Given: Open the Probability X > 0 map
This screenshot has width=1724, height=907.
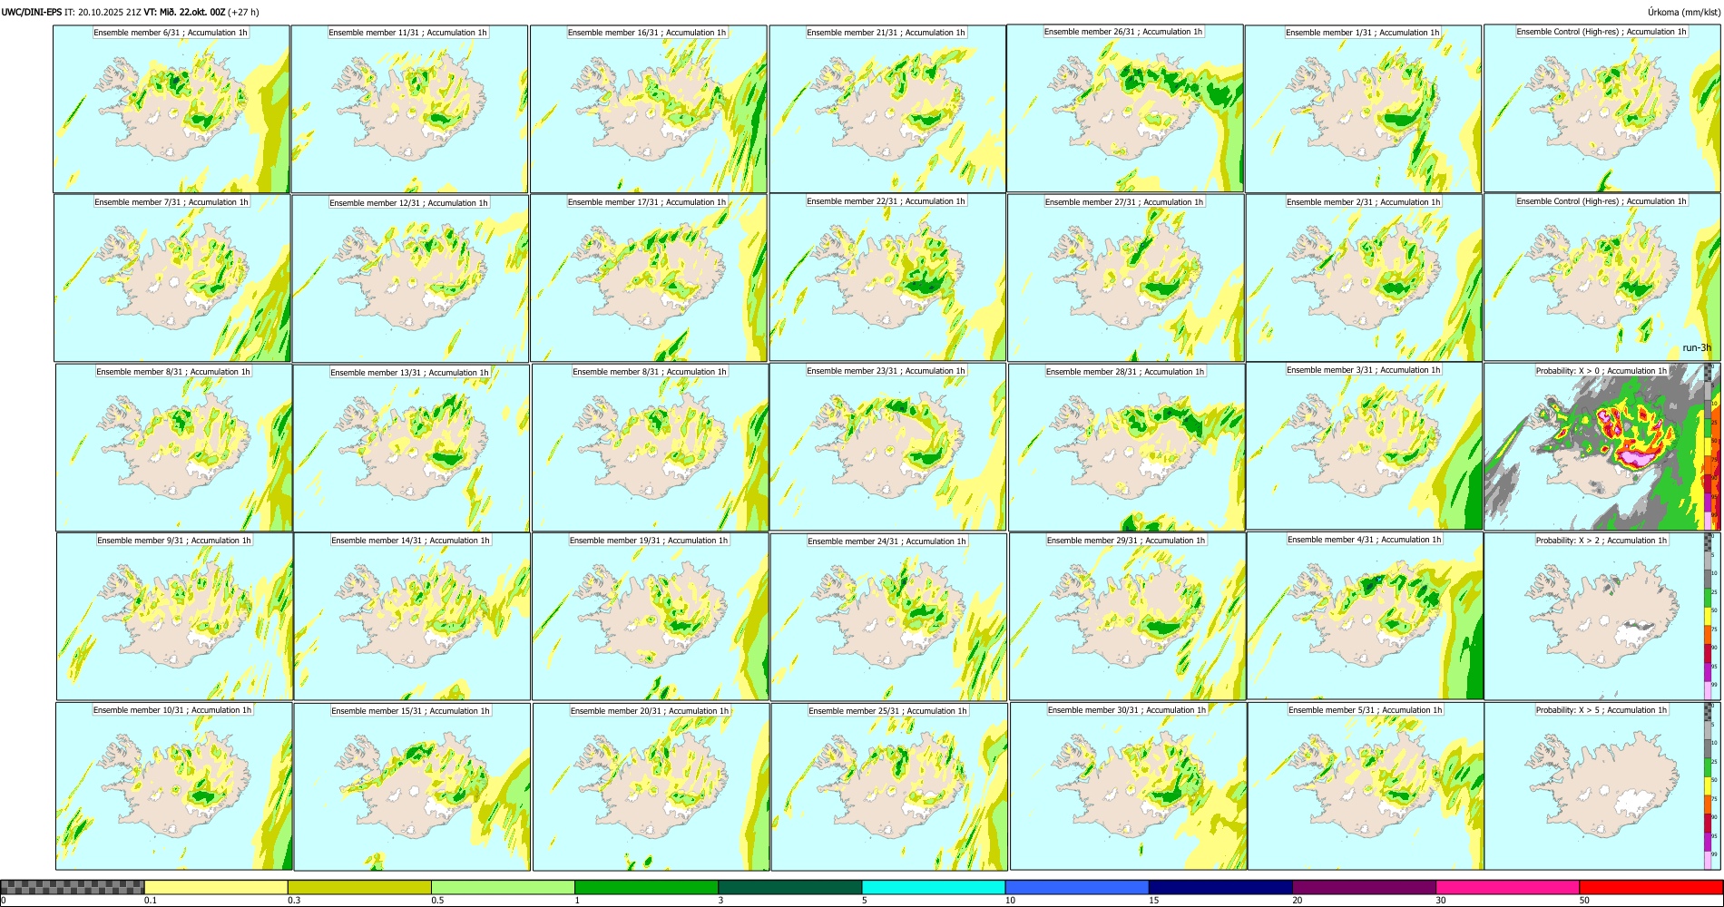Looking at the screenshot, I should [x=1602, y=447].
